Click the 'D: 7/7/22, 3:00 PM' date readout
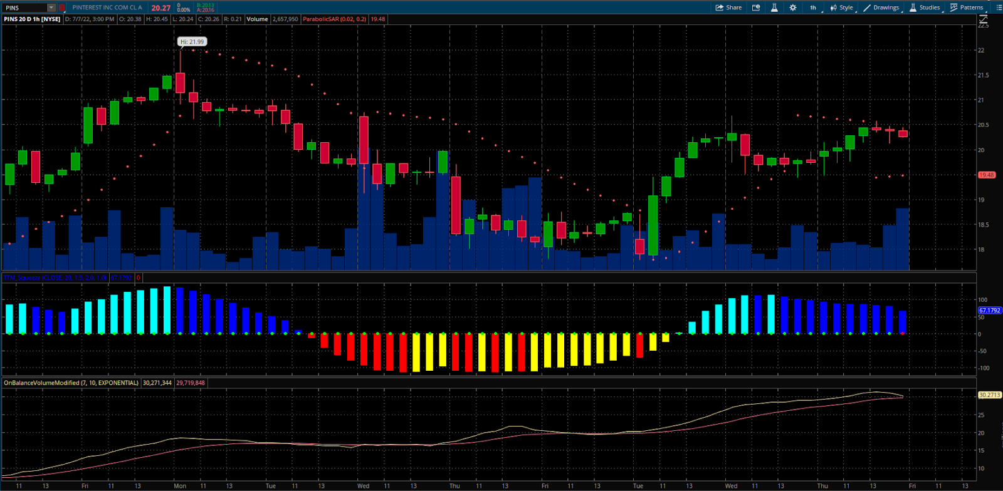 click(90, 19)
